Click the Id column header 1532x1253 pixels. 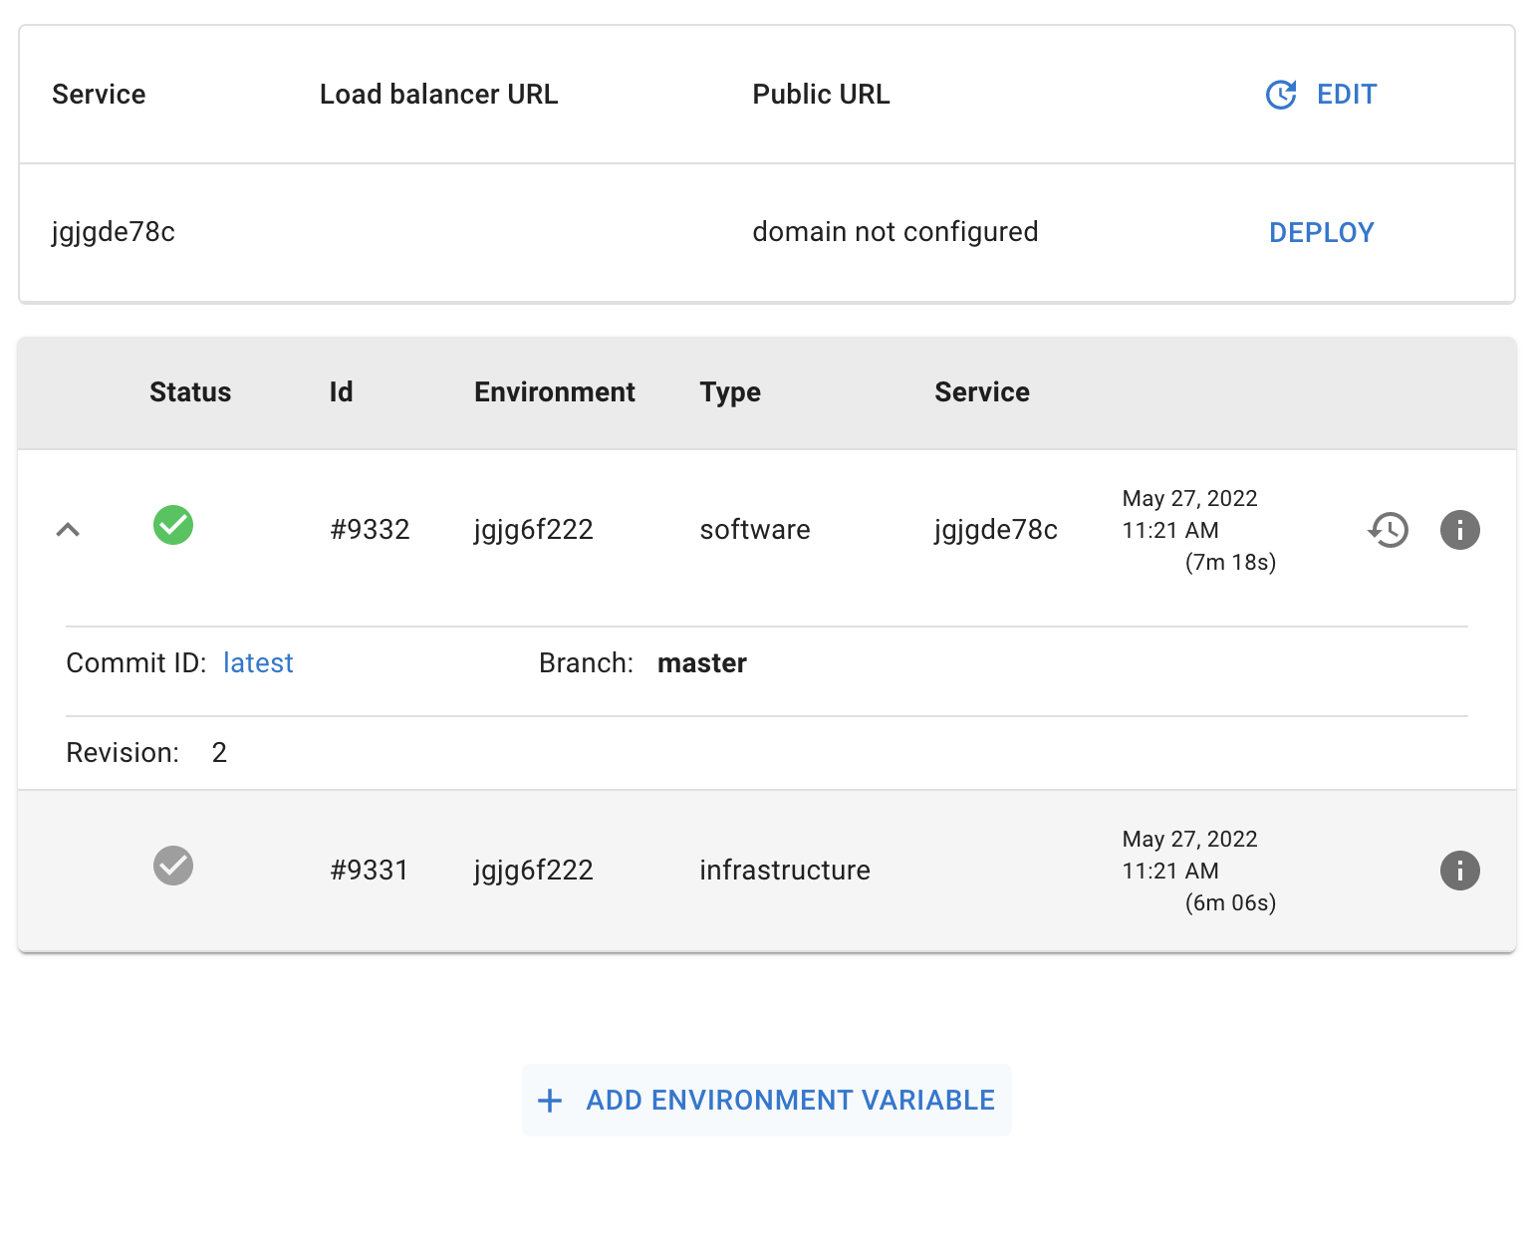click(x=341, y=392)
